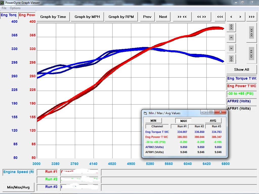Viewport: 259px width, 194px height.
Task: Toggle the Eng Power T WC channel in right panel
Action: (x=242, y=86)
